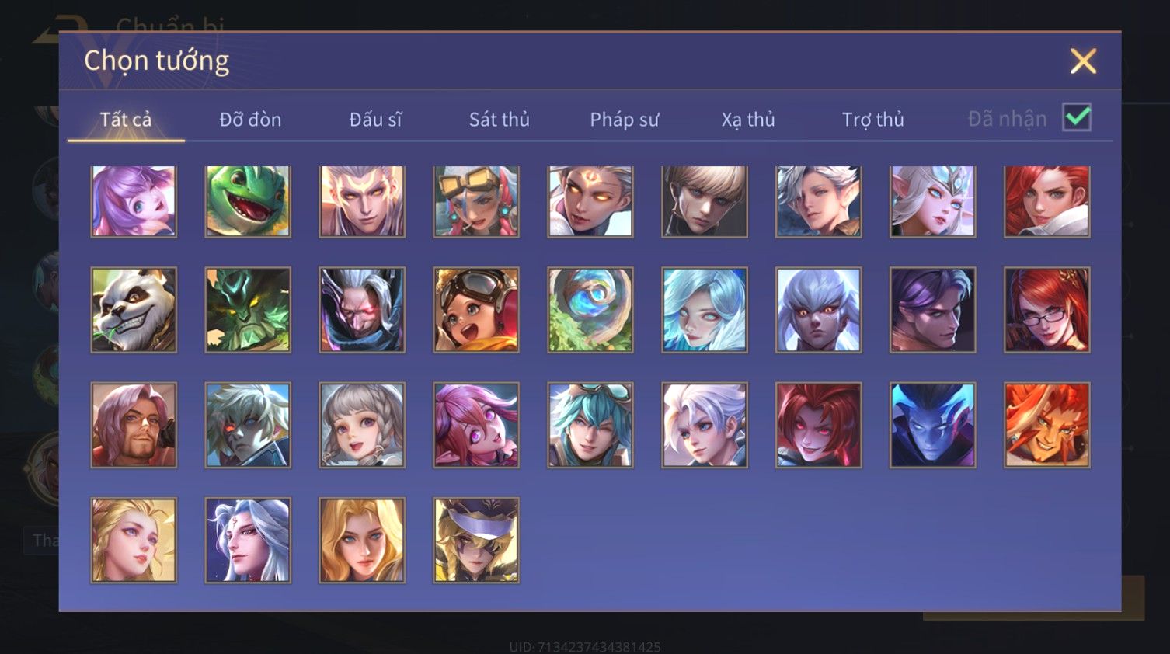
Task: Choose the purple-haired chibi hero portrait
Action: click(x=134, y=201)
